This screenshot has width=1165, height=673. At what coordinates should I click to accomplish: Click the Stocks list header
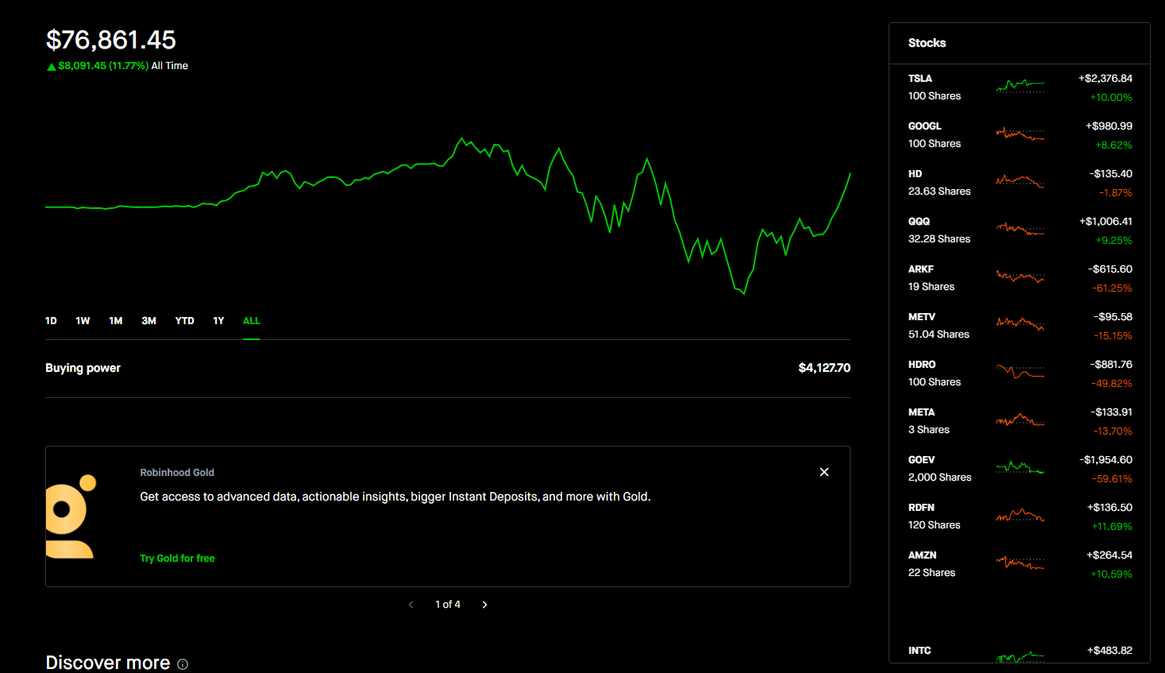click(927, 43)
